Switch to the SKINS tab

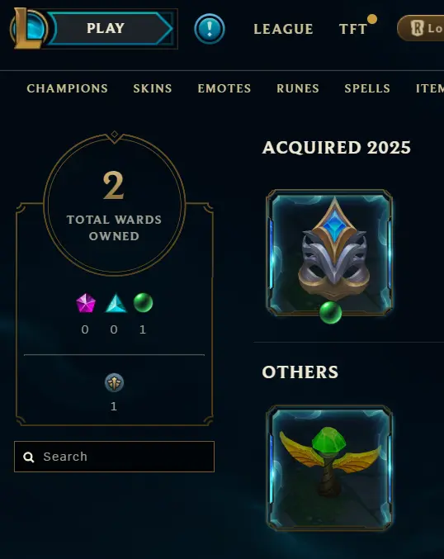(153, 88)
